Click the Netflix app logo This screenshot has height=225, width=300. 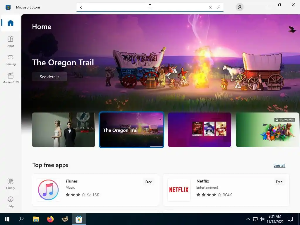(x=179, y=190)
